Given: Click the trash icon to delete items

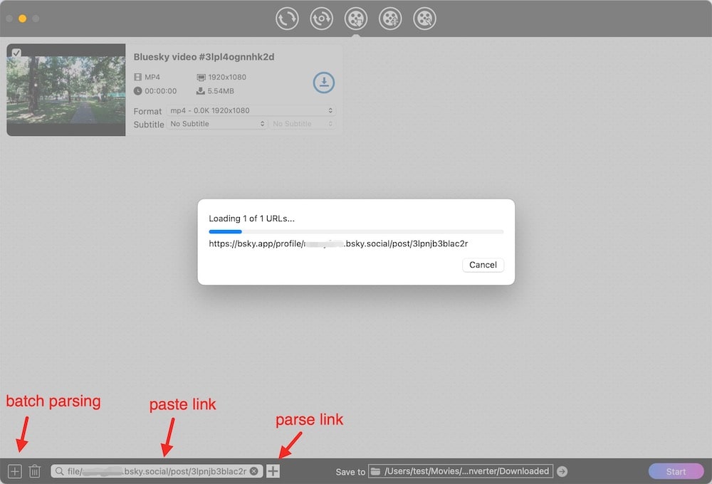Looking at the screenshot, I should coord(34,471).
